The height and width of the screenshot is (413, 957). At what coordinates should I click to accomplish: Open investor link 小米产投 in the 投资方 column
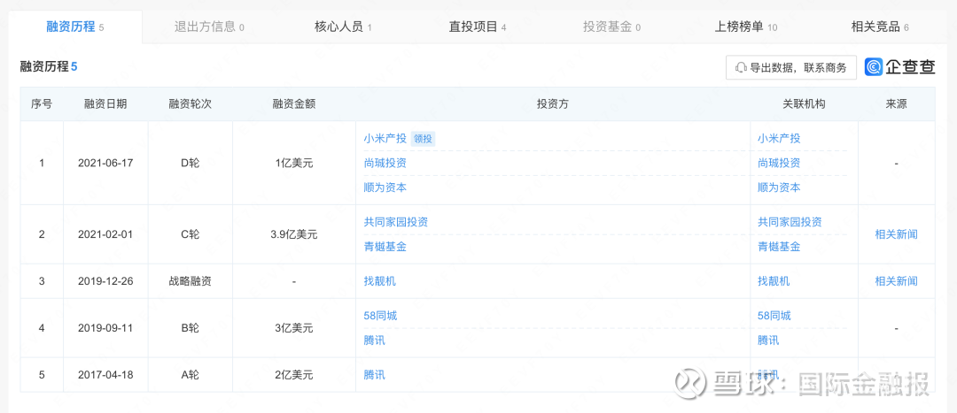pyautogui.click(x=385, y=139)
